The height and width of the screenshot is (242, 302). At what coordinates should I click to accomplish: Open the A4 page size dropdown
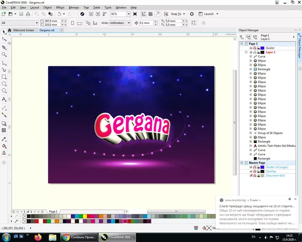click(37, 22)
